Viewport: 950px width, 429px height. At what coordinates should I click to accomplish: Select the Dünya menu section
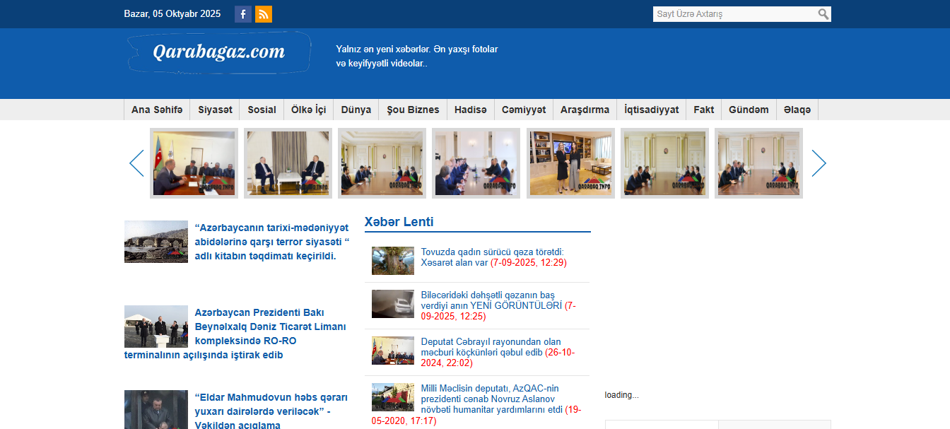(356, 110)
